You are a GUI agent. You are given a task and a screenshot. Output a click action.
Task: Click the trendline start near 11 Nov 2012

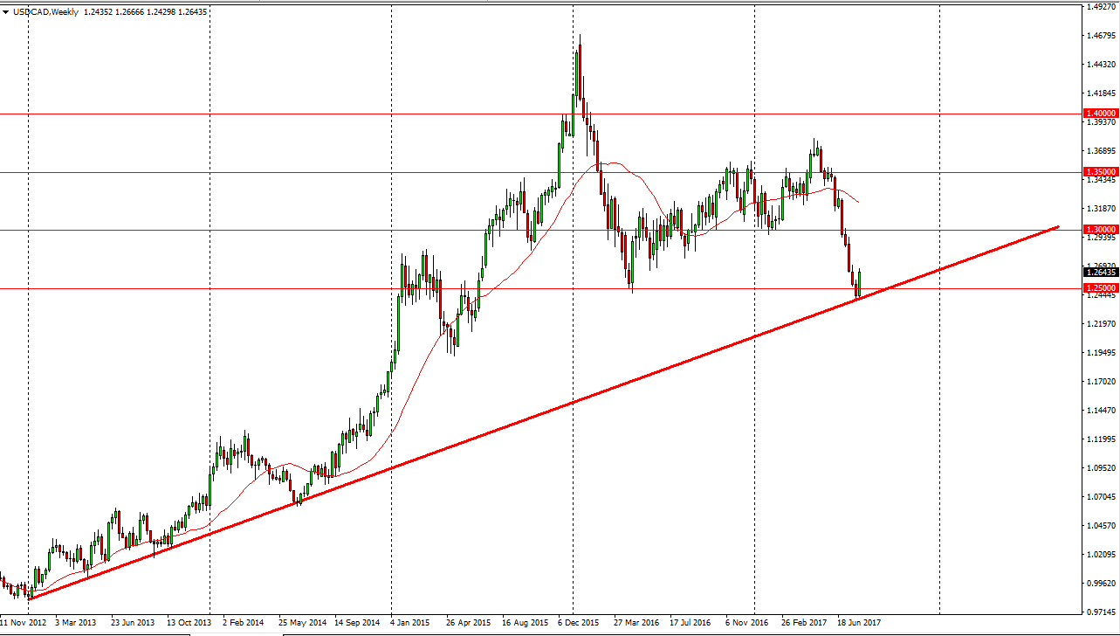click(30, 598)
